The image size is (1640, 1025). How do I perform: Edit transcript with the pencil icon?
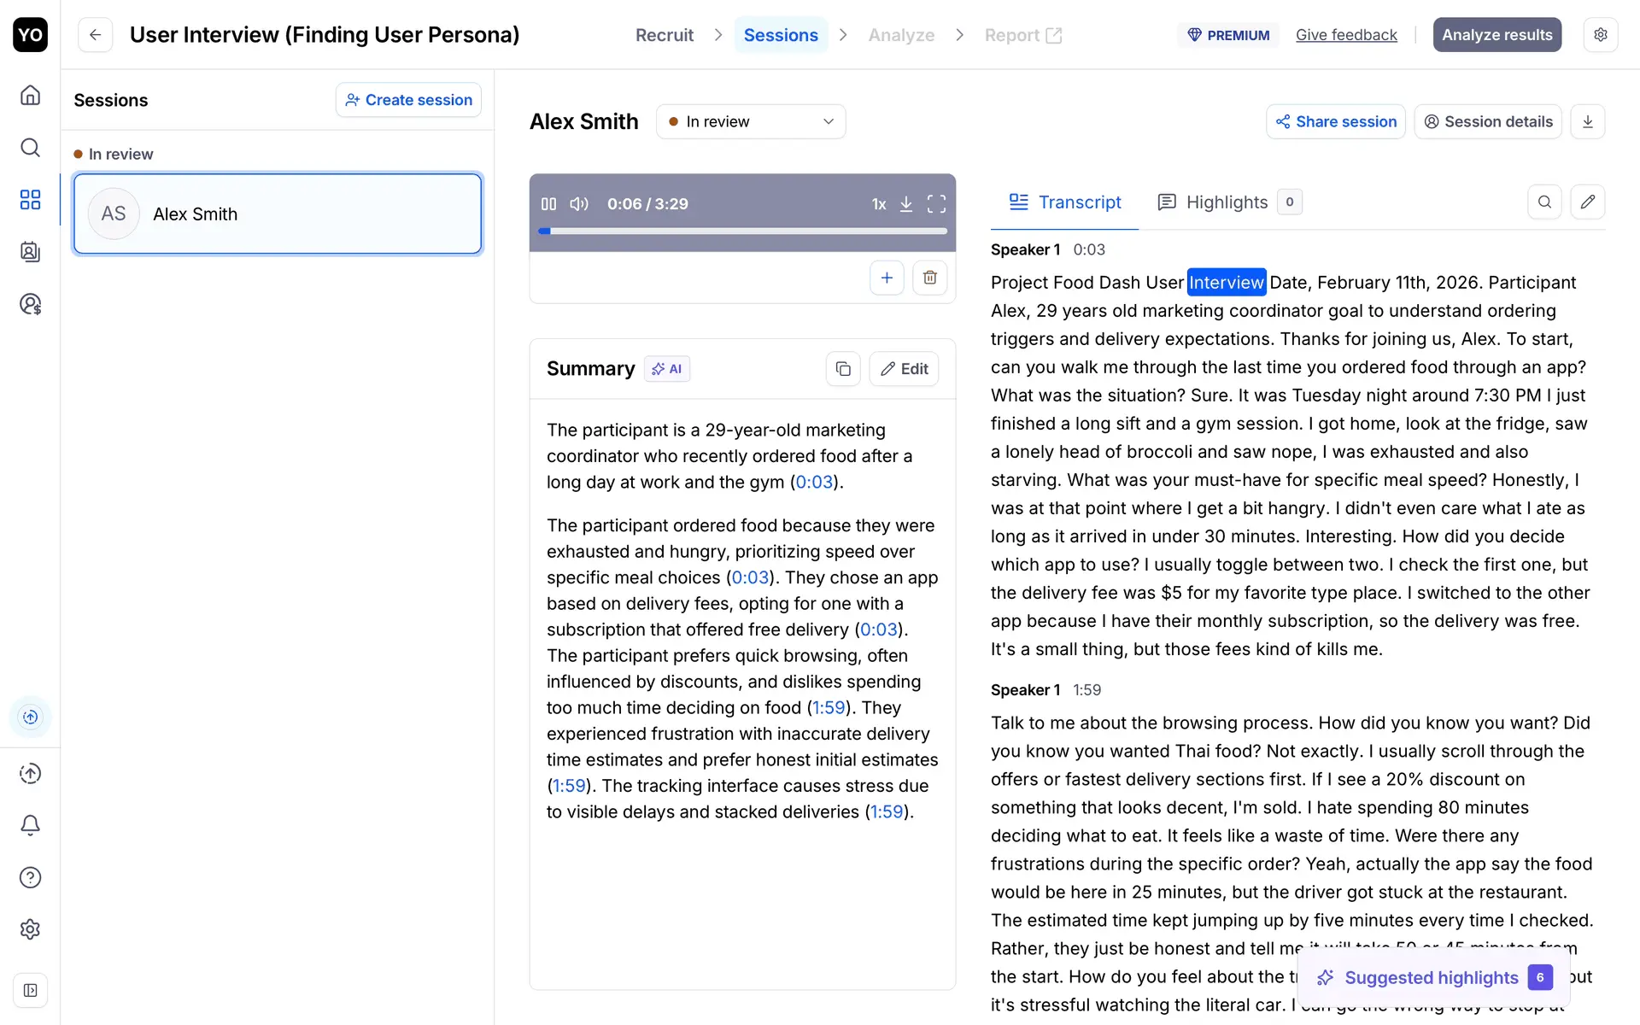click(x=1587, y=202)
